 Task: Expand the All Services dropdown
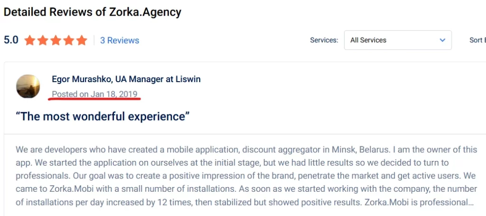coord(398,40)
